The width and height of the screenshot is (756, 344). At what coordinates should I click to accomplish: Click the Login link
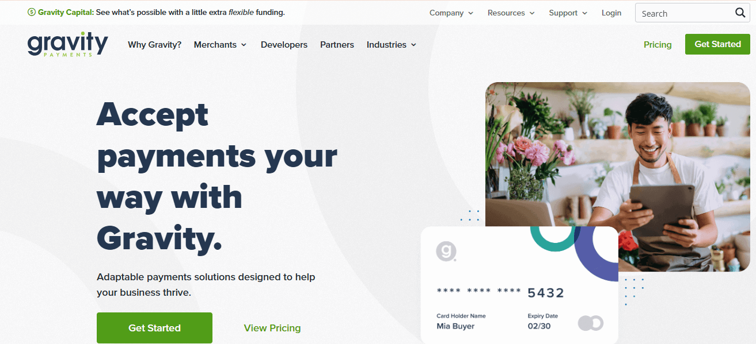click(x=611, y=13)
